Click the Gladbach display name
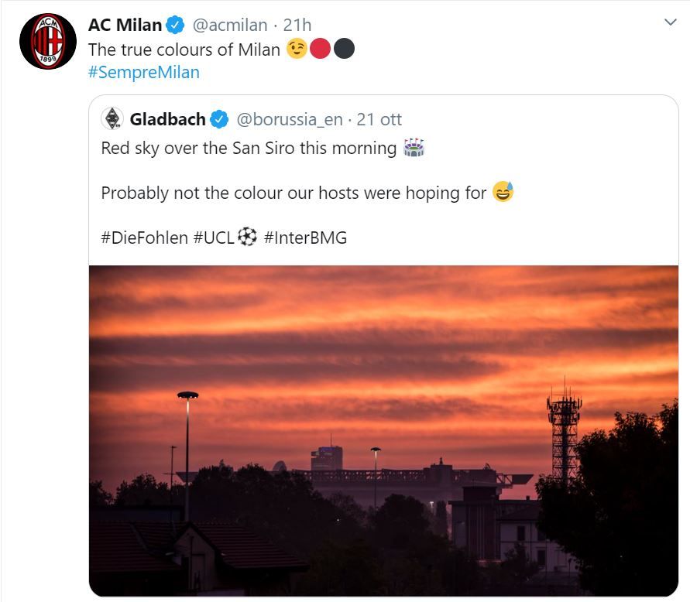690x602 pixels. pyautogui.click(x=167, y=119)
